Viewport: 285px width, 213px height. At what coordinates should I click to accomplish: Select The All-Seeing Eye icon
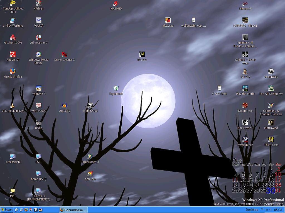tap(271, 91)
